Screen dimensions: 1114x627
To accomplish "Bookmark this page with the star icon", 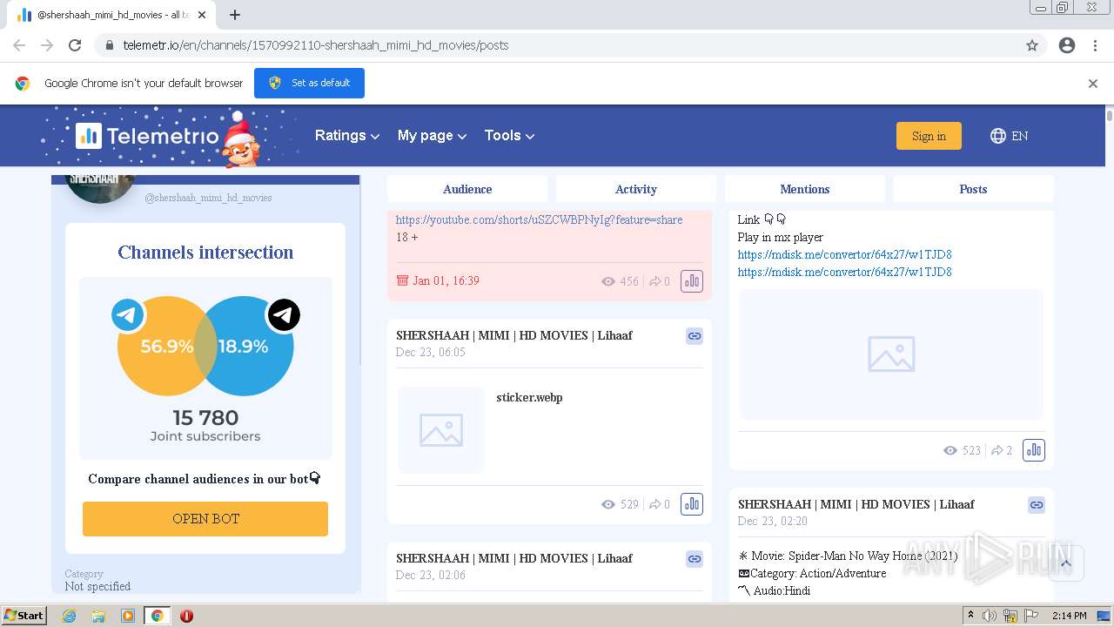I will coord(1032,45).
